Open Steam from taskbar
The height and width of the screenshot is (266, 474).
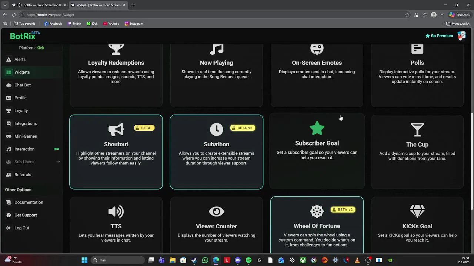[x=194, y=260]
